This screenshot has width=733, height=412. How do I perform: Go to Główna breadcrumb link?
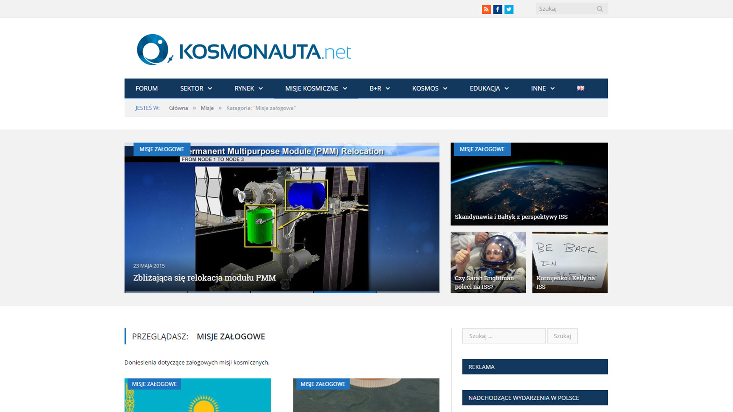(178, 108)
